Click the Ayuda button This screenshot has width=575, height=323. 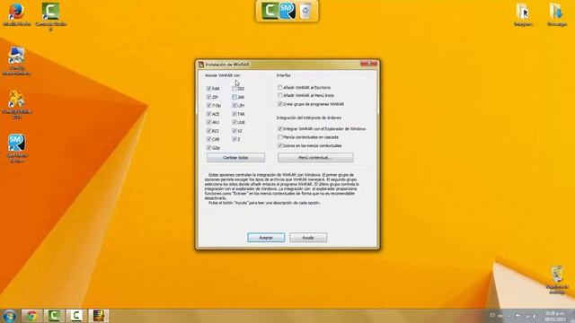click(308, 238)
